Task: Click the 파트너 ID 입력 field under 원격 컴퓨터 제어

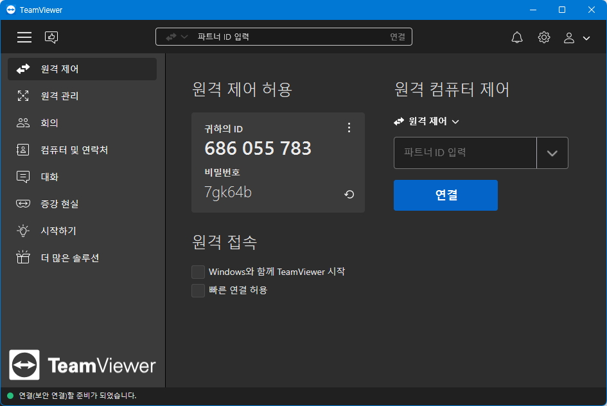Action: coord(465,153)
